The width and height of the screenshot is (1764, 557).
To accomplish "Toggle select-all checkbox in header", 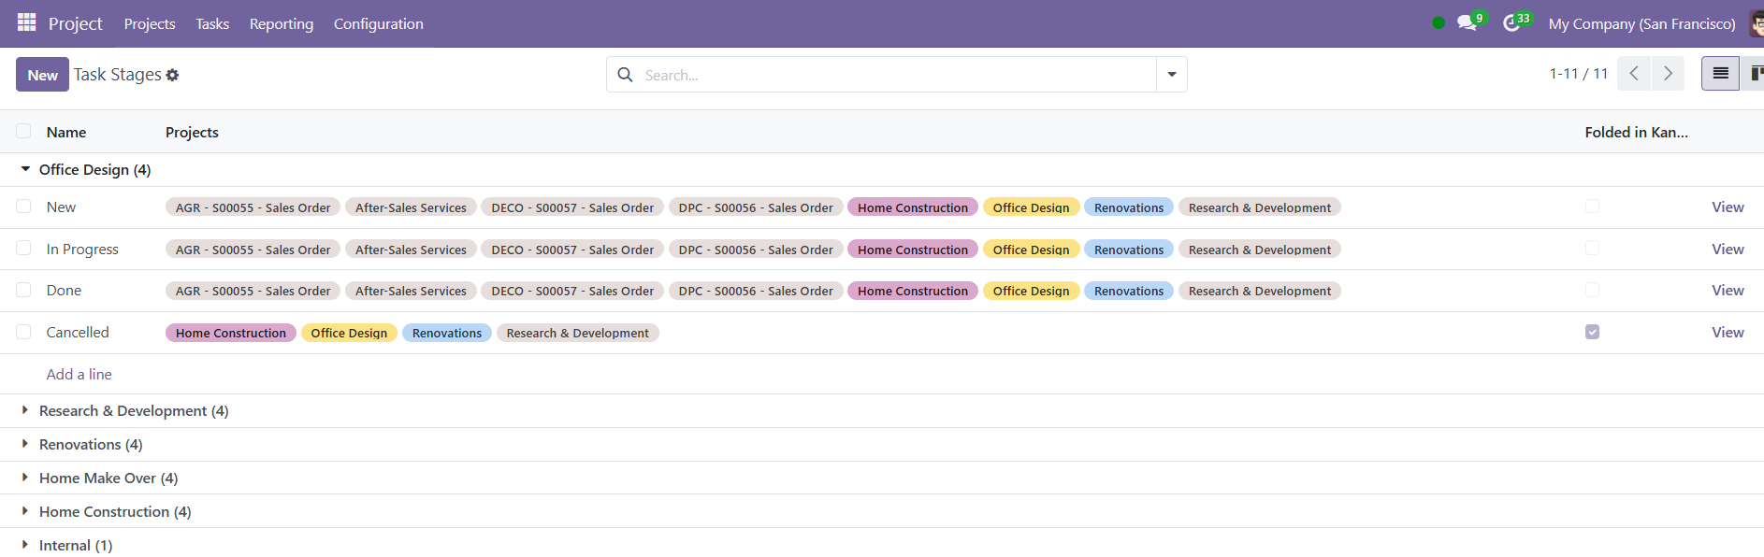I will pos(23,132).
